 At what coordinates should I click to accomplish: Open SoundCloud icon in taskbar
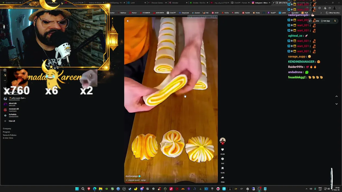click(183, 189)
